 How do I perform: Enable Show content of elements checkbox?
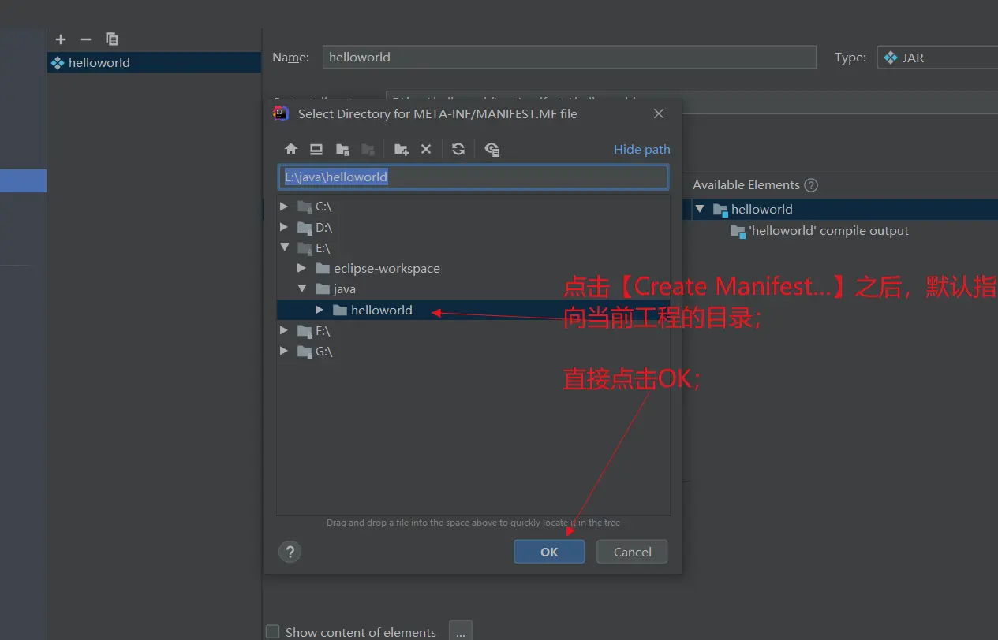[x=273, y=631]
